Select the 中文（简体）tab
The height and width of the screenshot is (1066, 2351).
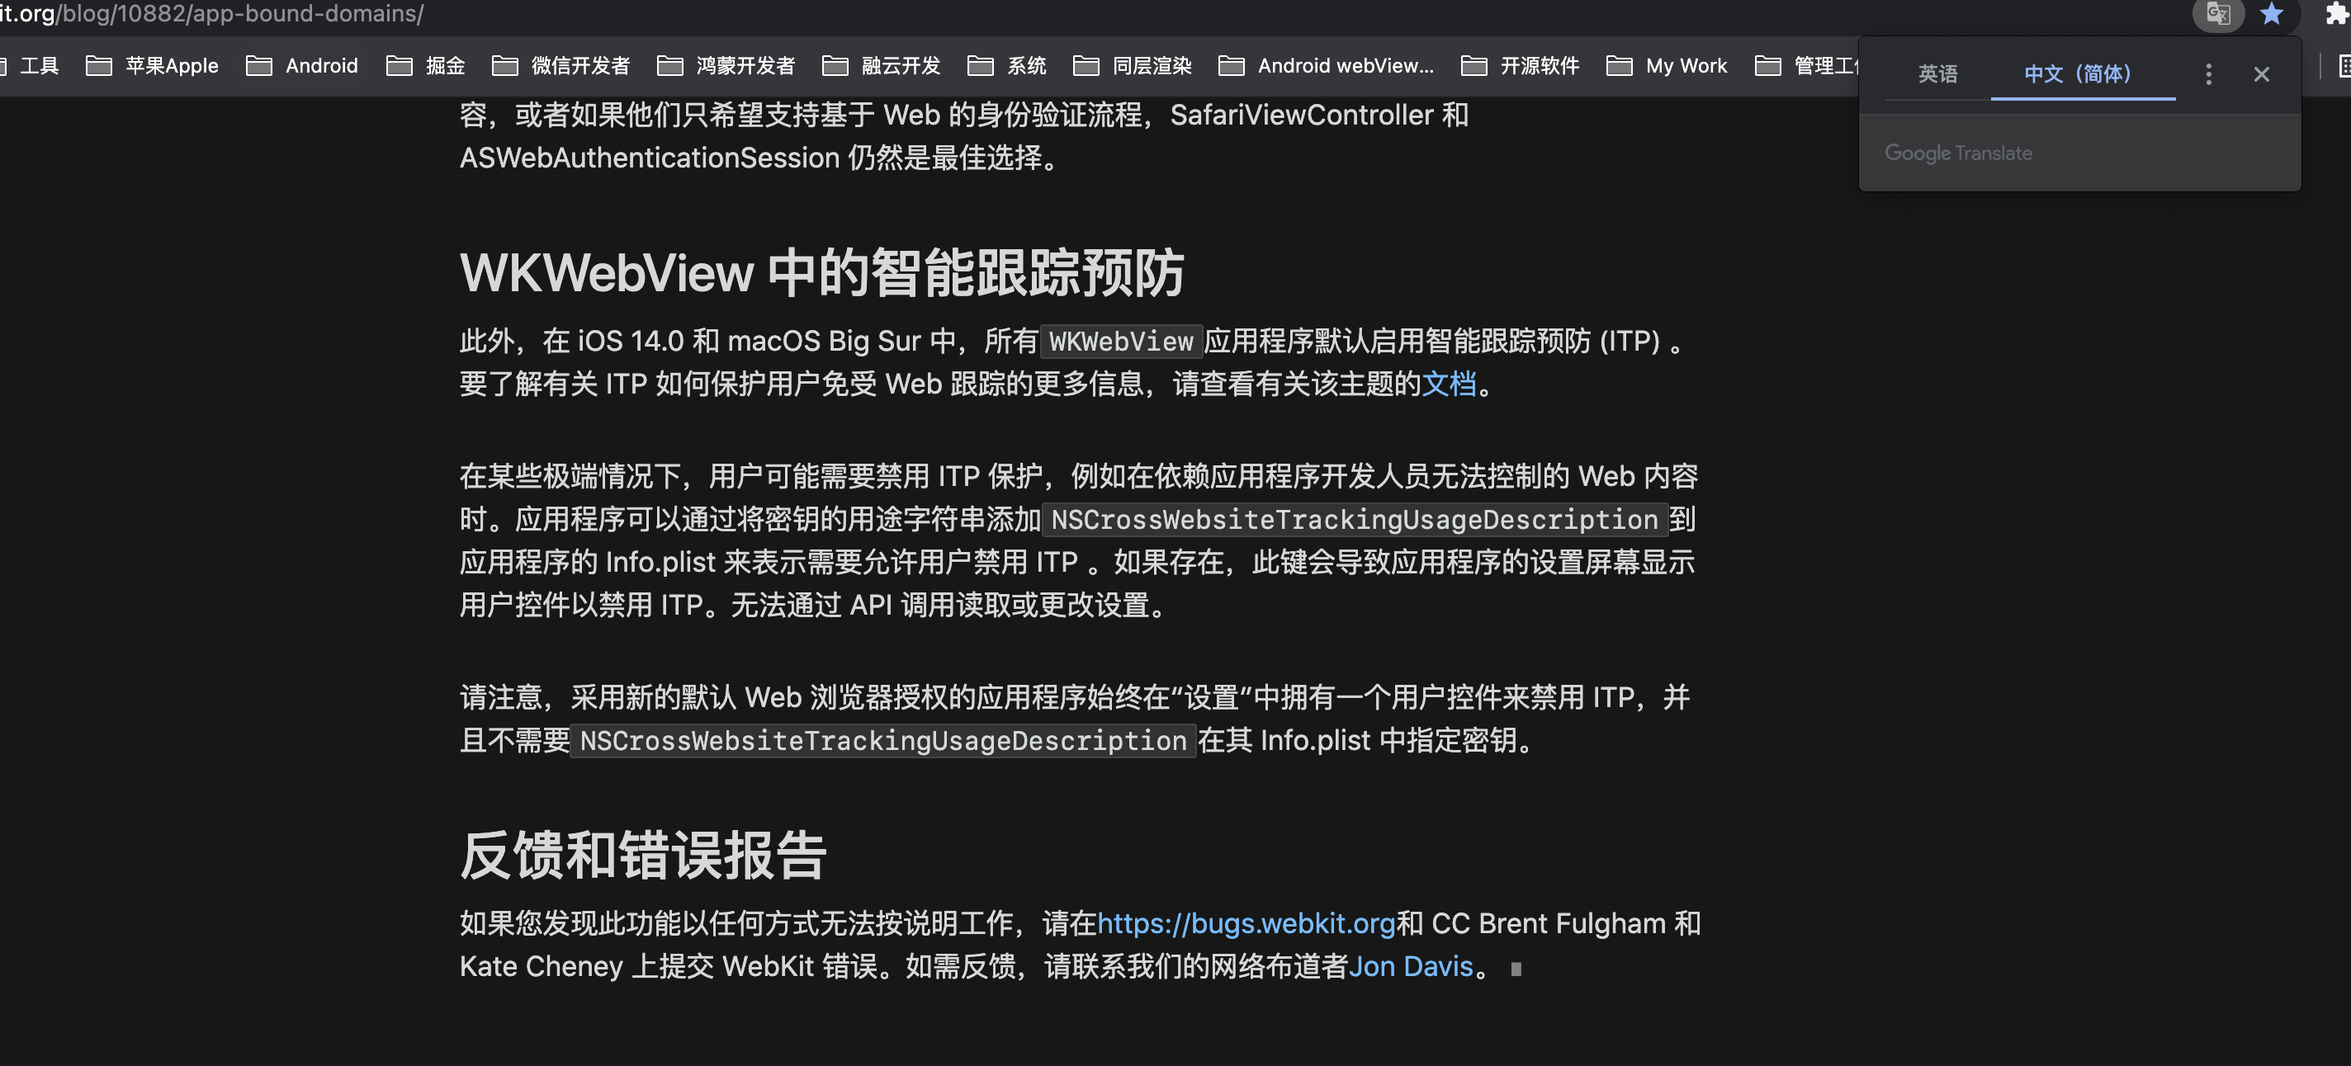[2078, 74]
